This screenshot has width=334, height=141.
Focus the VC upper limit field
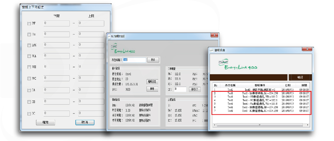[x=91, y=78]
